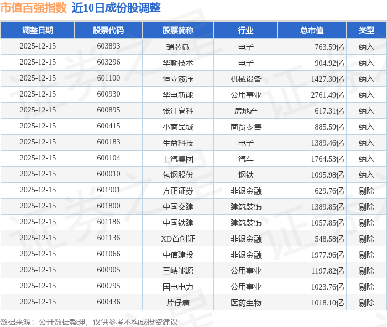The image size is (387, 327).
Task: Open stock code 600436
Action: (x=108, y=302)
